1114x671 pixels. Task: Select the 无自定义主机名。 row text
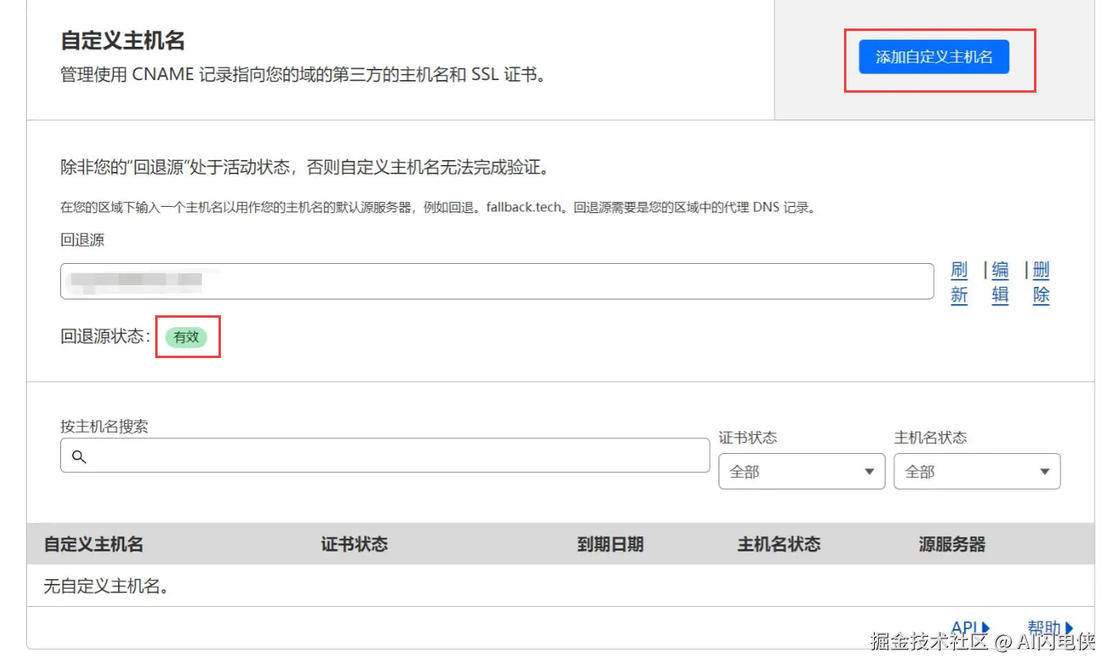tap(106, 586)
